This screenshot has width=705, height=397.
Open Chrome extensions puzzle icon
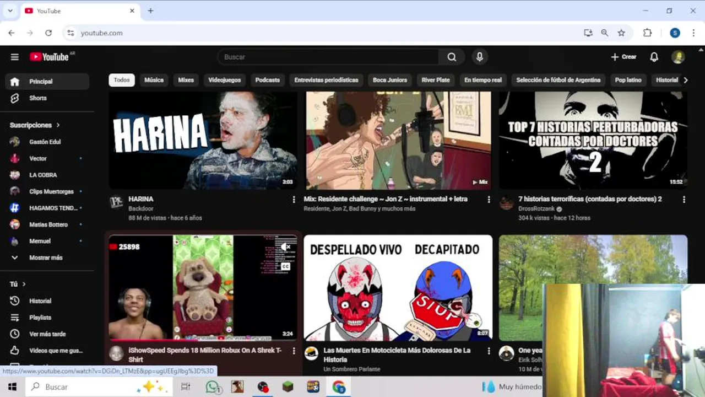pyautogui.click(x=648, y=33)
